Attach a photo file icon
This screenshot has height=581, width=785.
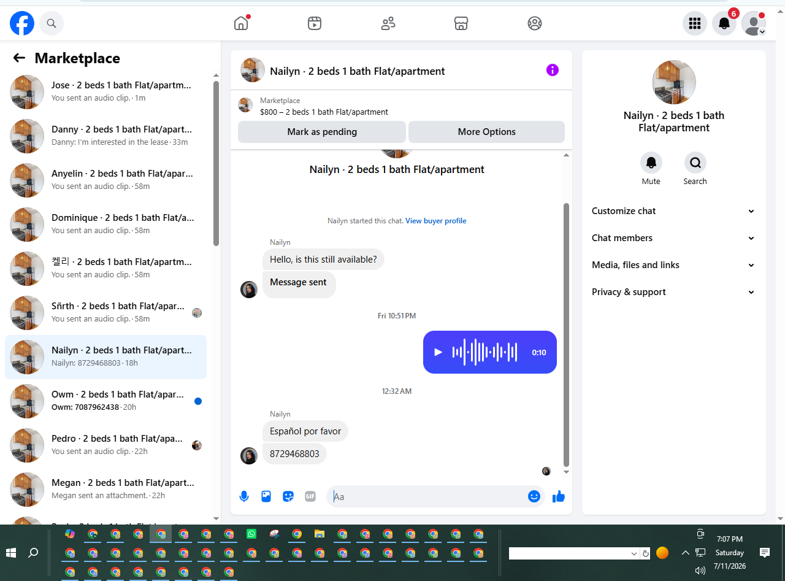pyautogui.click(x=266, y=496)
